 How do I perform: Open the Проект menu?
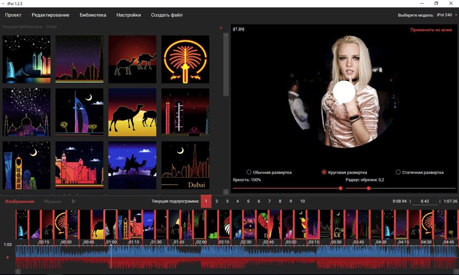[x=13, y=15]
